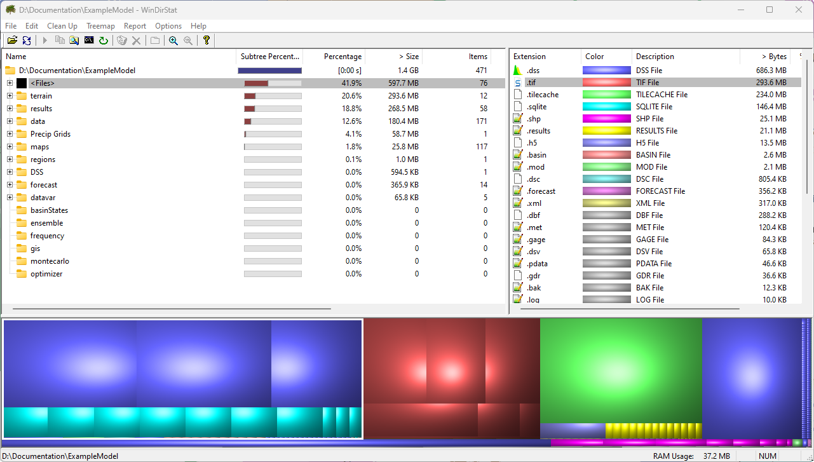Click the Extension column header
The image size is (814, 462).
[529, 57]
